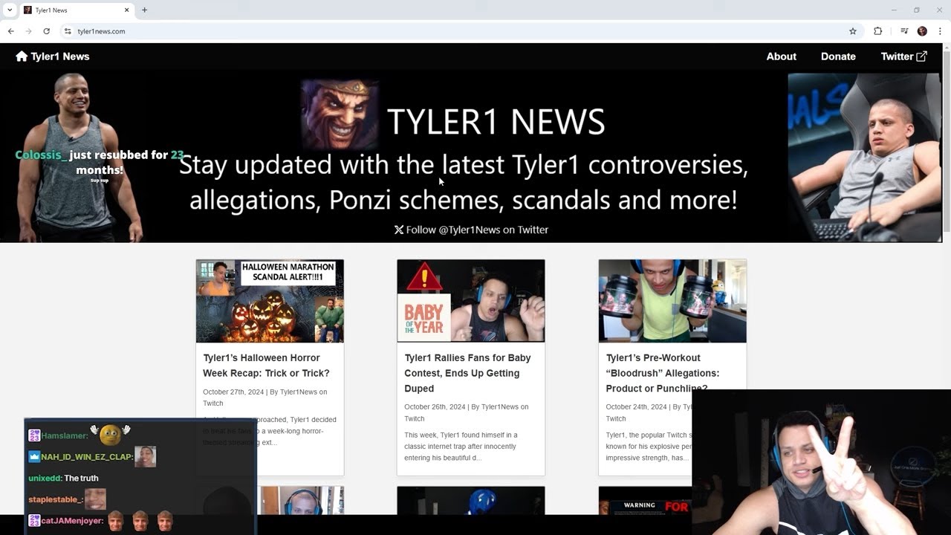Viewport: 951px width, 535px height.
Task: Open the Halloween Marathon Scandal thumbnail
Action: click(270, 301)
